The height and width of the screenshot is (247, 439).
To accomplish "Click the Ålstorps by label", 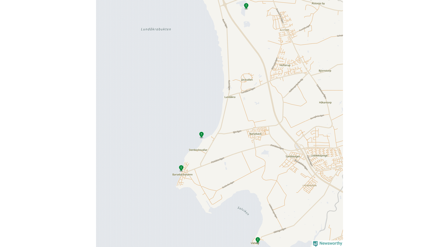I will [318, 3].
